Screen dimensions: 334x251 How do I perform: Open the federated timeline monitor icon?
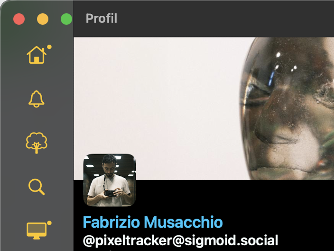[x=37, y=231]
